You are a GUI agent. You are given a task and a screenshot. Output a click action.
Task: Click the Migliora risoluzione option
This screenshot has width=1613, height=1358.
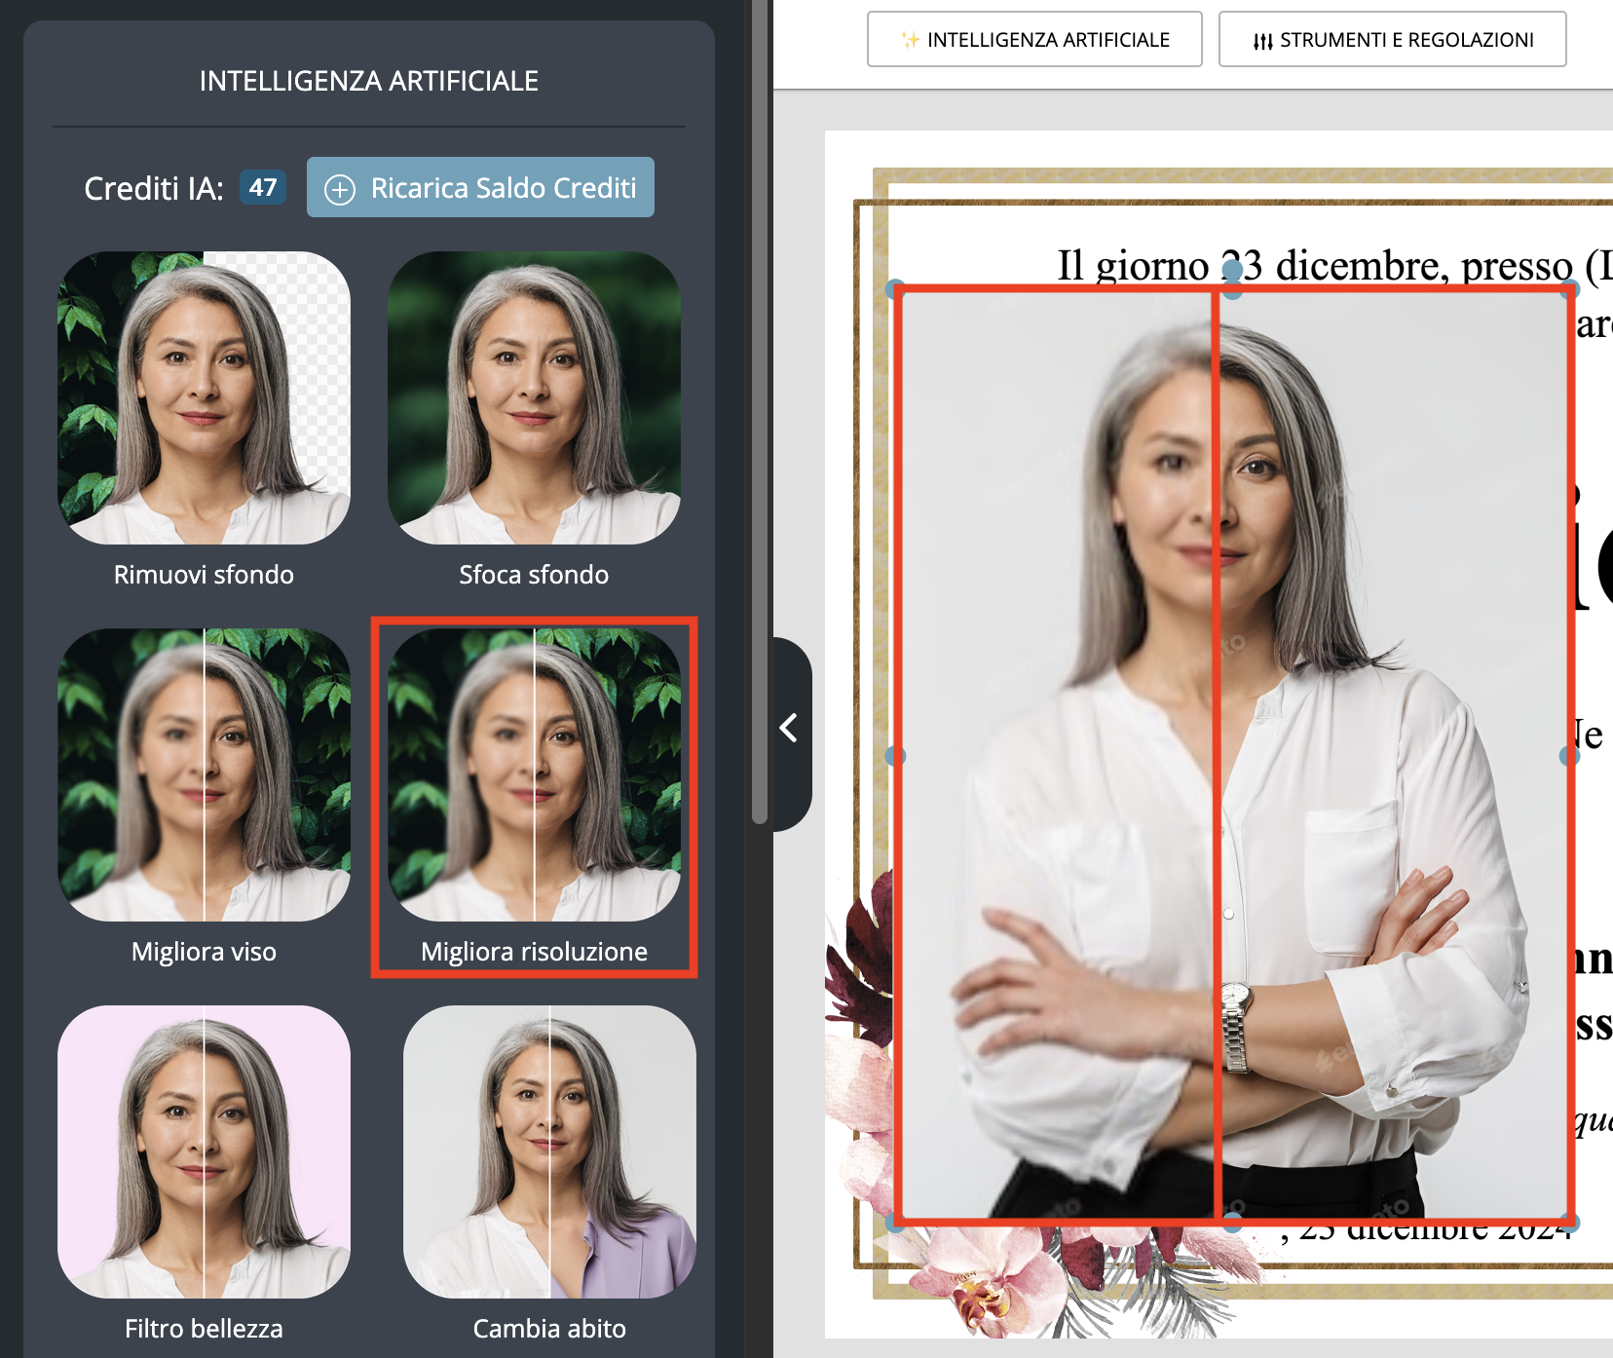[534, 774]
